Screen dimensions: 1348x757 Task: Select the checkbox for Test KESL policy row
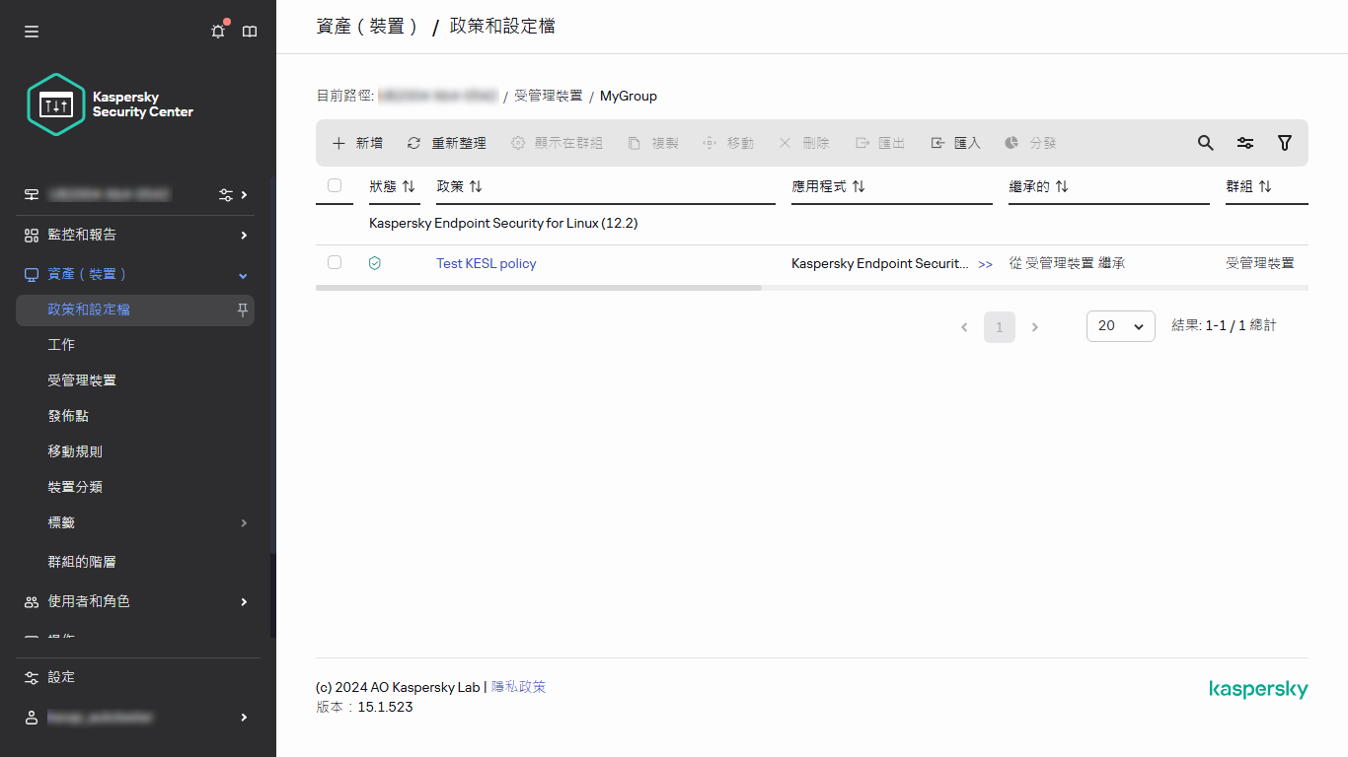335,262
